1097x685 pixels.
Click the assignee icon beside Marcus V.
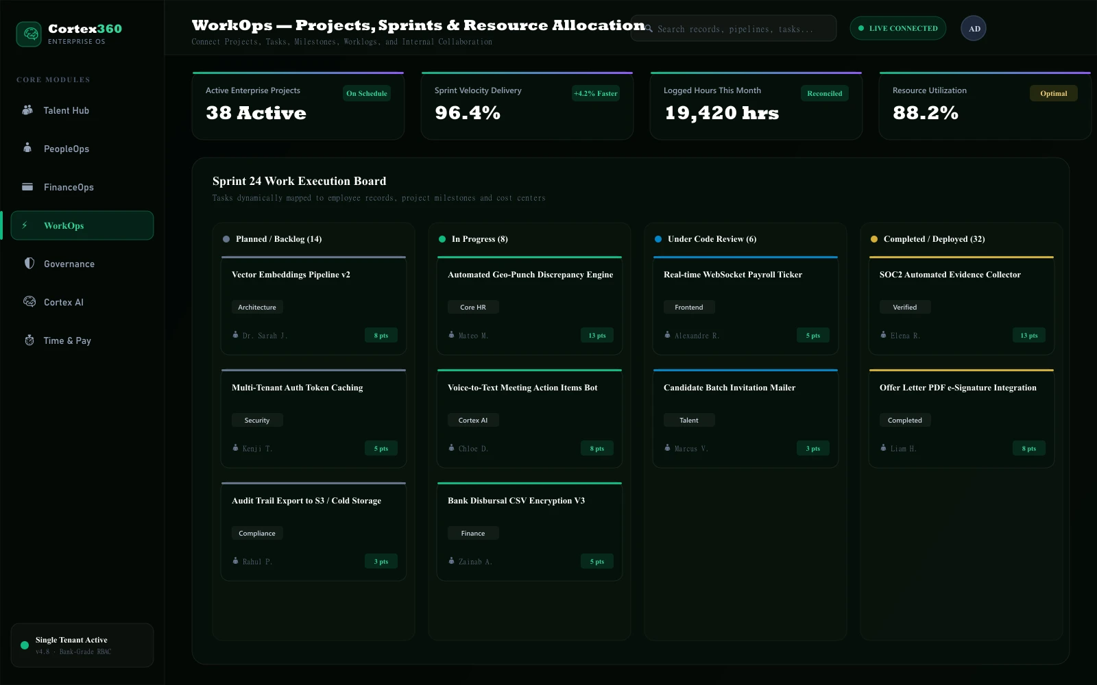(668, 448)
